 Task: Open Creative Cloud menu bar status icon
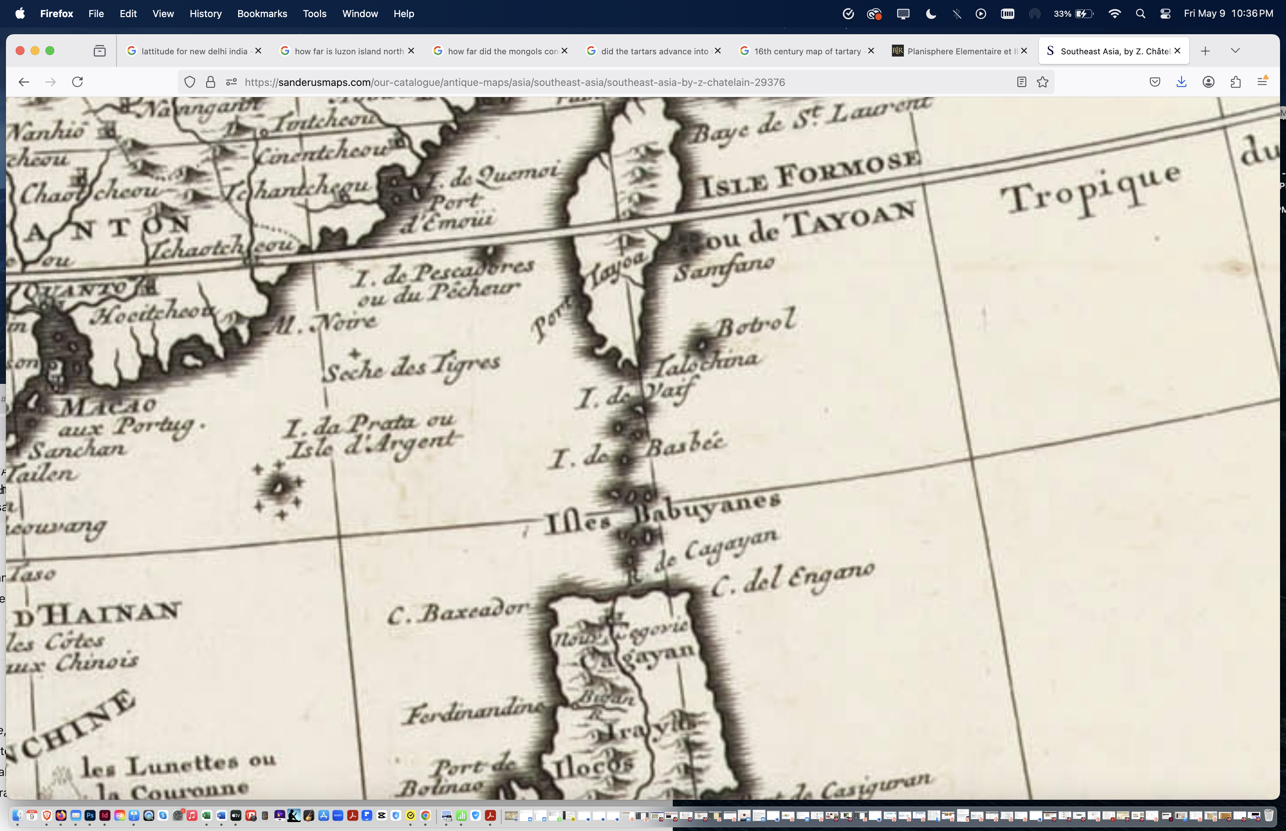click(x=874, y=13)
